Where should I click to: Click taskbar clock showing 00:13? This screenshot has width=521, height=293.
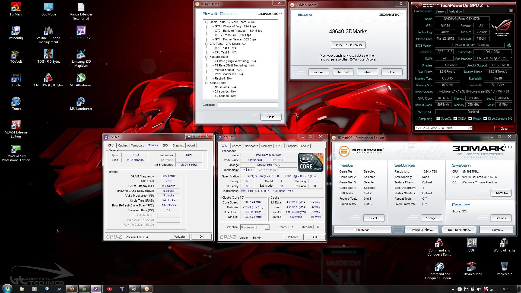point(506,289)
